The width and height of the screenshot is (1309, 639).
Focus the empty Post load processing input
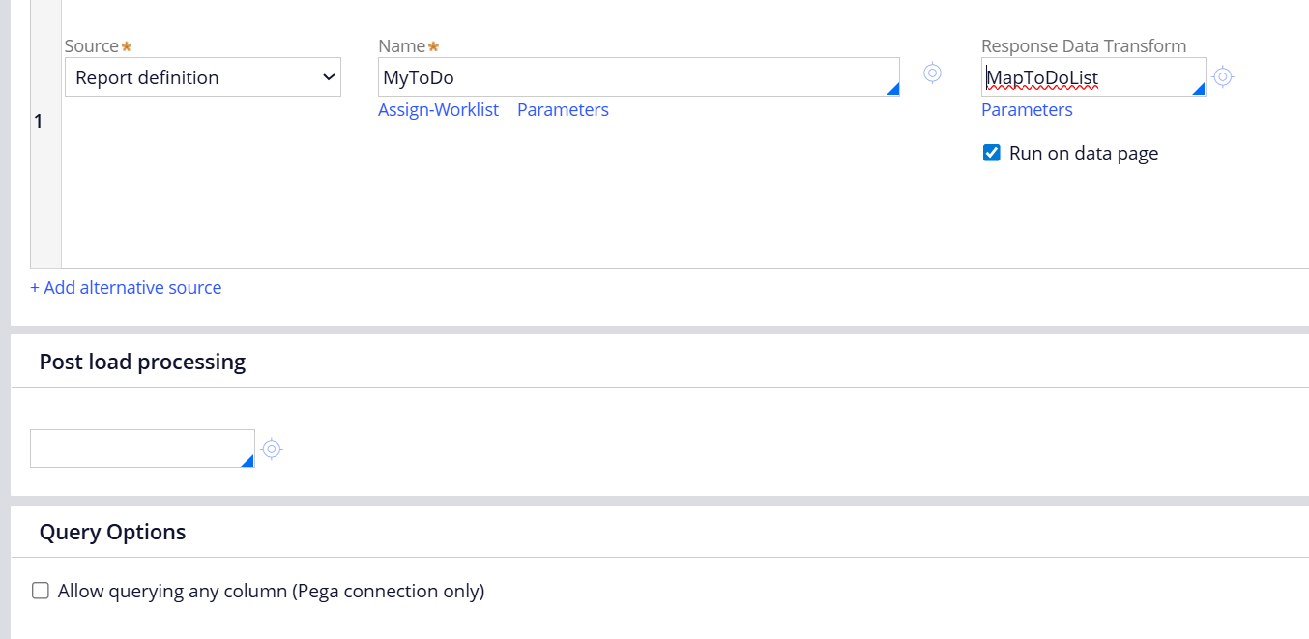coord(135,449)
